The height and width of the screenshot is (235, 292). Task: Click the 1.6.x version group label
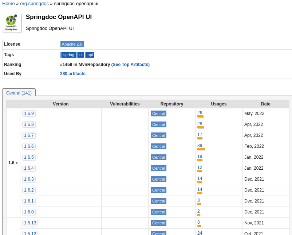(x=13, y=163)
